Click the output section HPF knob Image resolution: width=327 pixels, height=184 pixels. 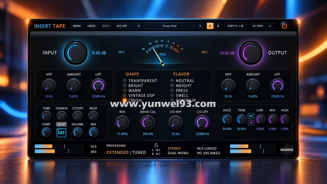228,86
